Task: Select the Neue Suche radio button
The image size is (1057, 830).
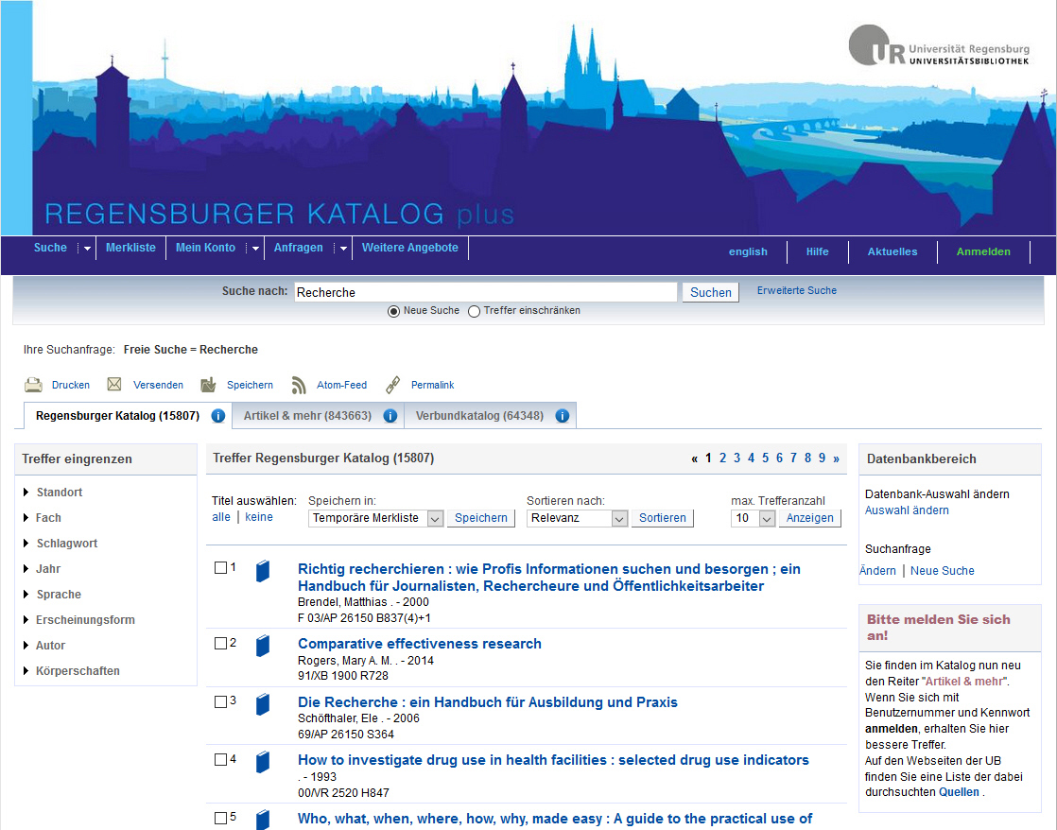Action: tap(393, 312)
